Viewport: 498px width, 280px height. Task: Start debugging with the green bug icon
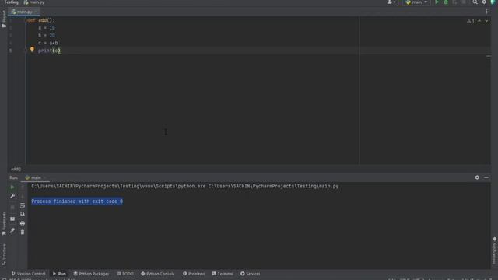click(446, 2)
